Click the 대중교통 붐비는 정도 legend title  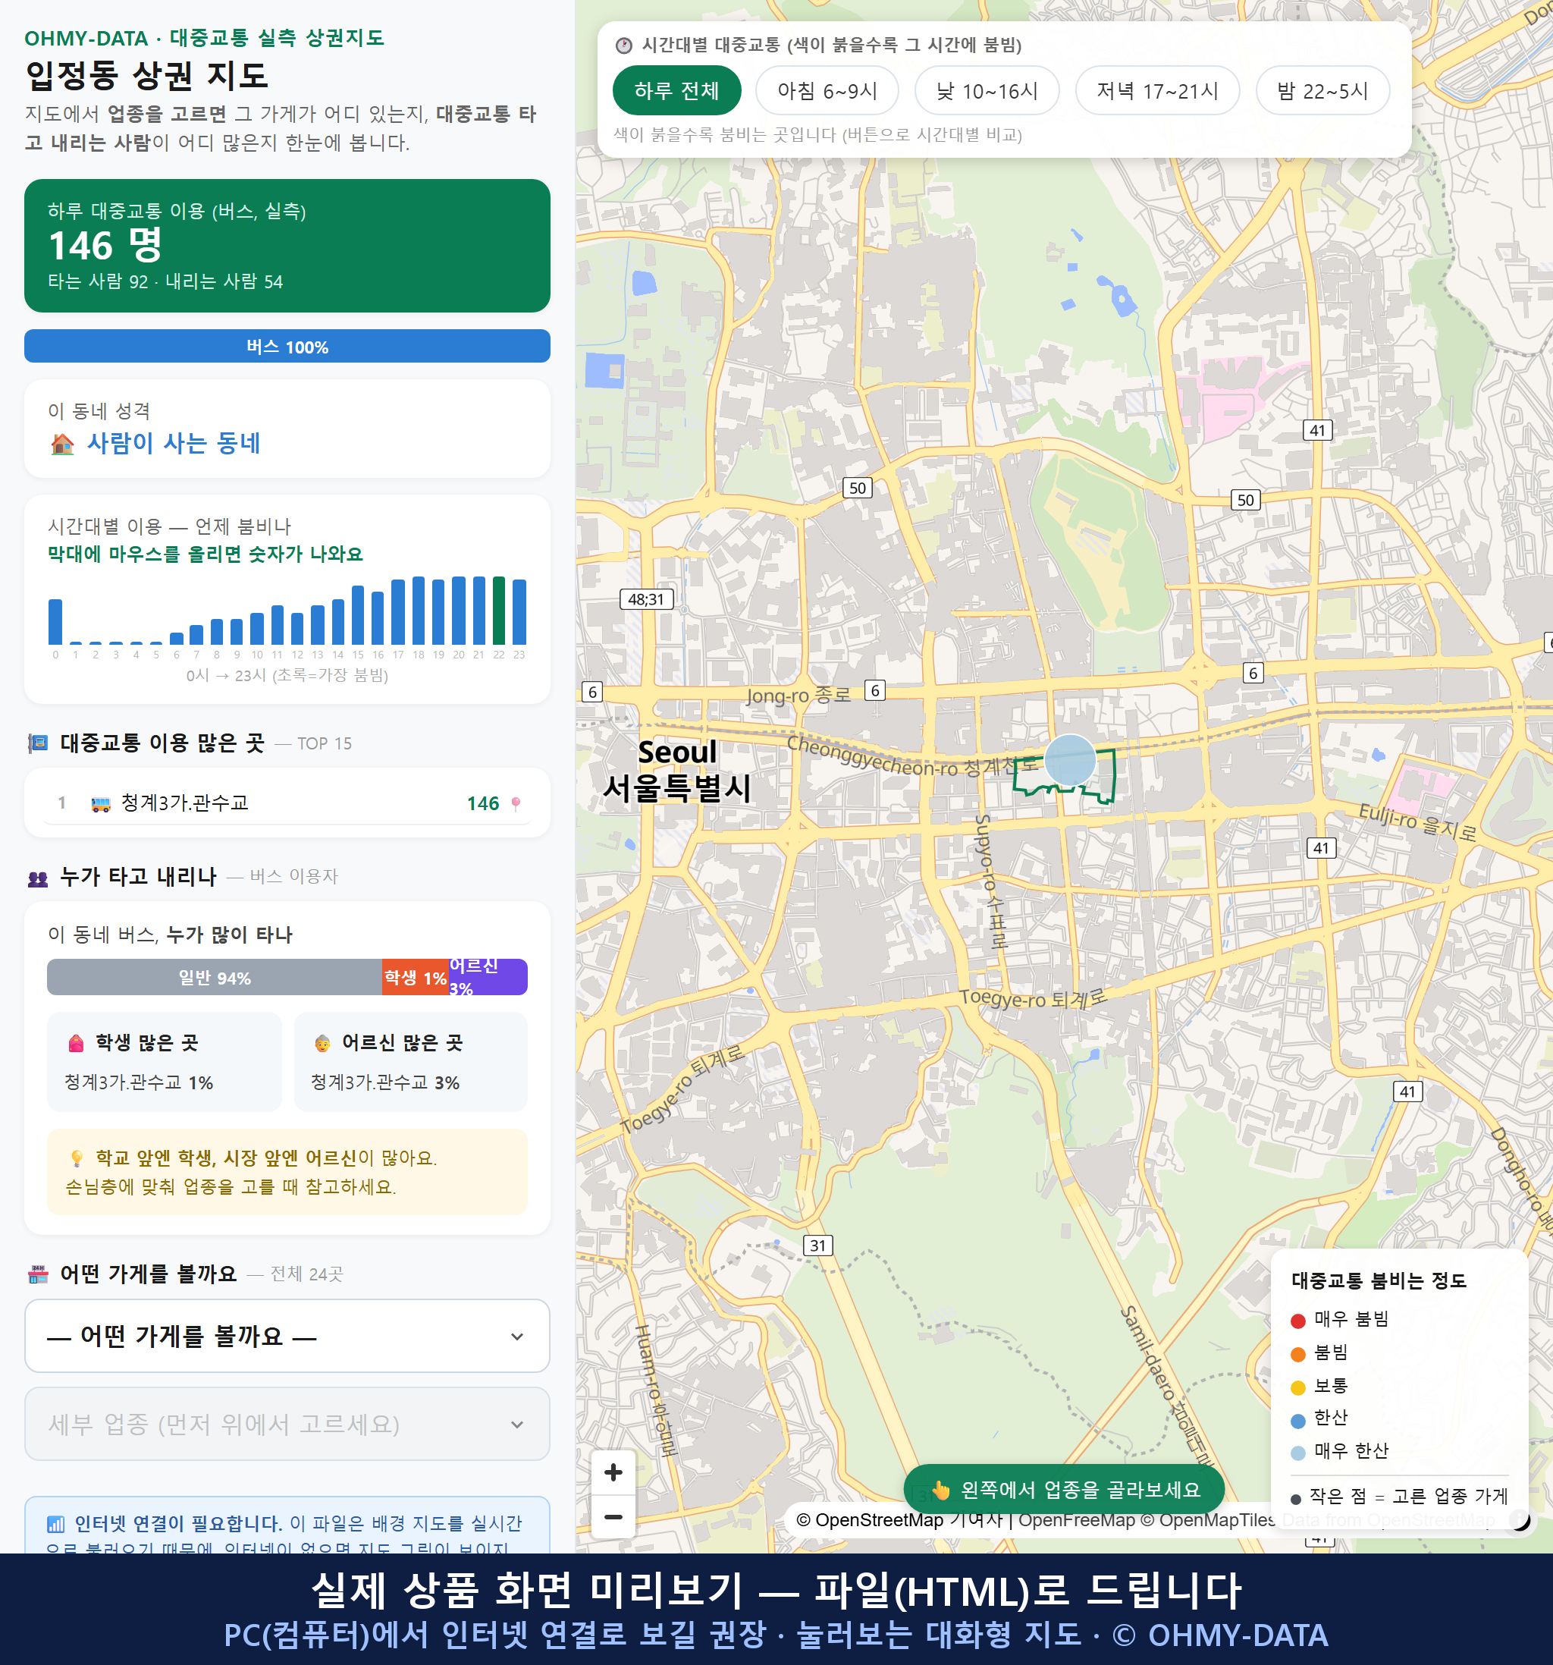[x=1378, y=1280]
